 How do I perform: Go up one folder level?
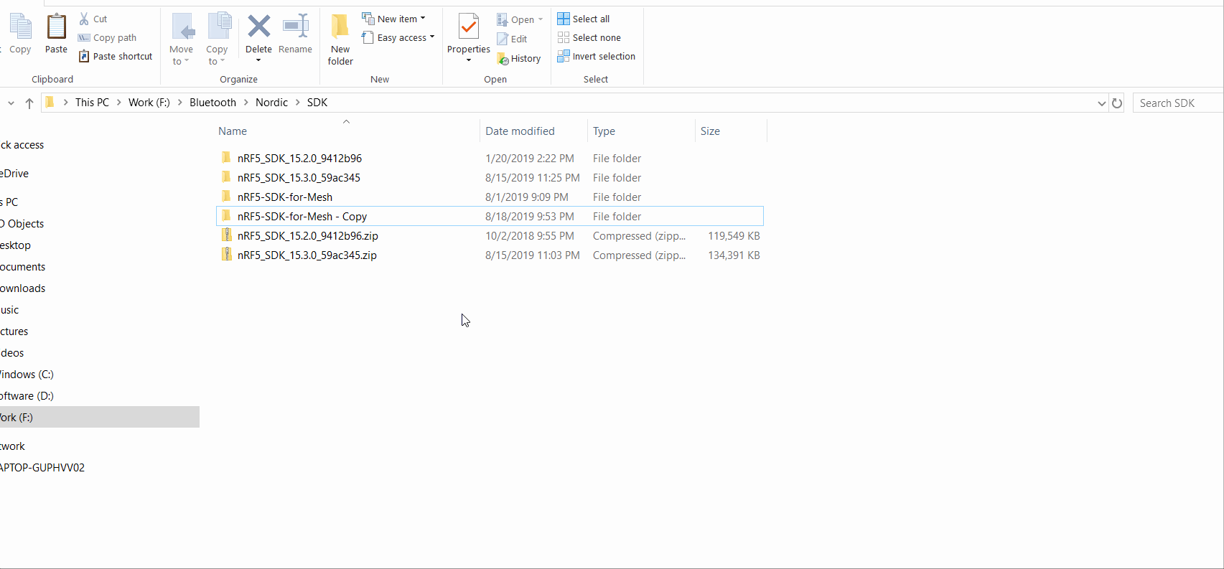(29, 103)
